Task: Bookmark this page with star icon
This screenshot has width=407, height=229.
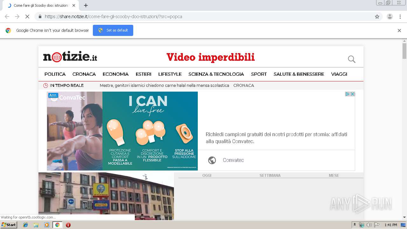Action: (x=377, y=17)
